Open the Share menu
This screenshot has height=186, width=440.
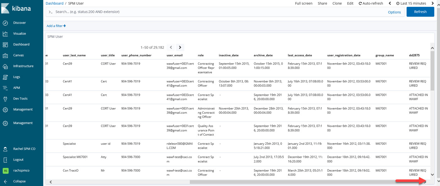coord(322,3)
